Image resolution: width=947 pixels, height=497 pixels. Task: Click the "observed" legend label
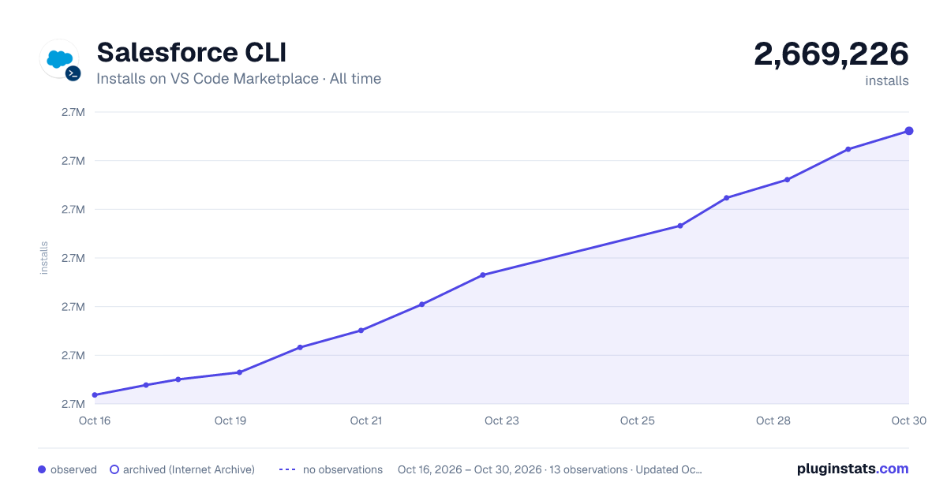[x=73, y=469]
